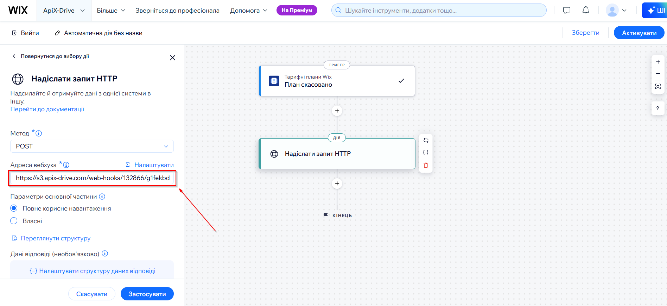Image resolution: width=667 pixels, height=306 pixels.
Task: Show info for Дані відповіді field
Action: pos(105,253)
